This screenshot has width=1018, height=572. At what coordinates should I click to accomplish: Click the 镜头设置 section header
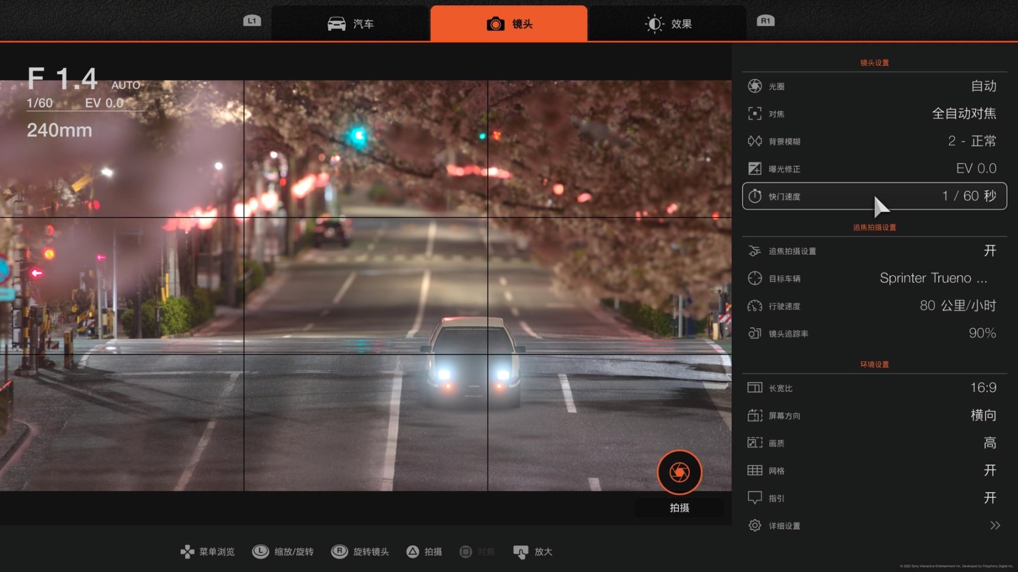point(874,63)
